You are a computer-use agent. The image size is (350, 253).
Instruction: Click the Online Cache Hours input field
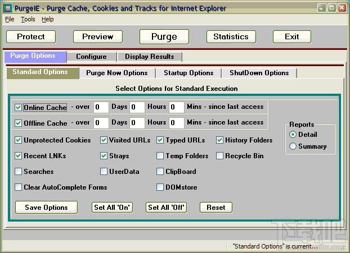137,107
